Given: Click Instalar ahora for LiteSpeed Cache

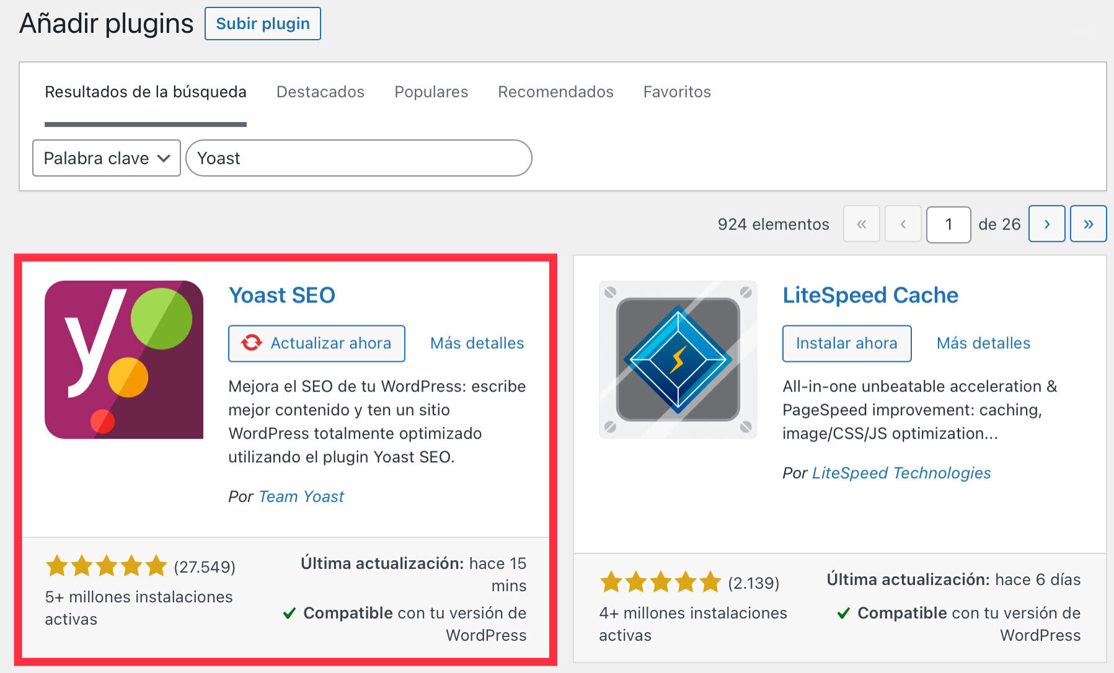Looking at the screenshot, I should (x=847, y=343).
